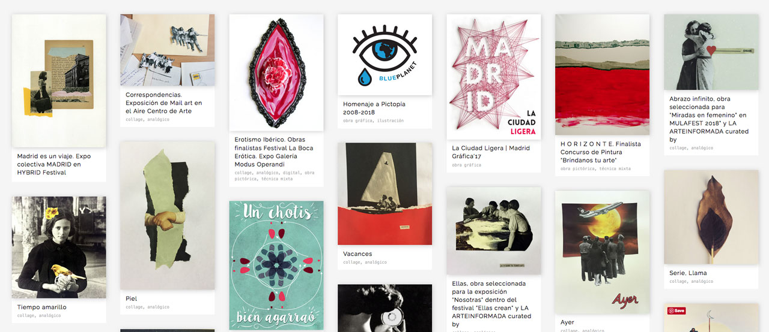The image size is (769, 332).
Task: Click the Abrazo infinito post title
Action: [709, 119]
